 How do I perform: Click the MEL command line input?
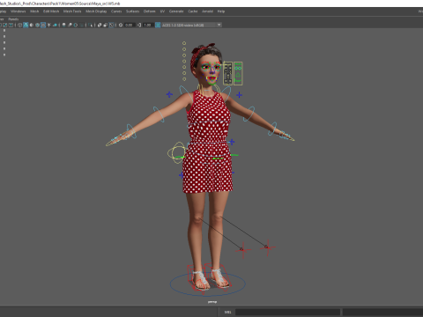(x=287, y=312)
